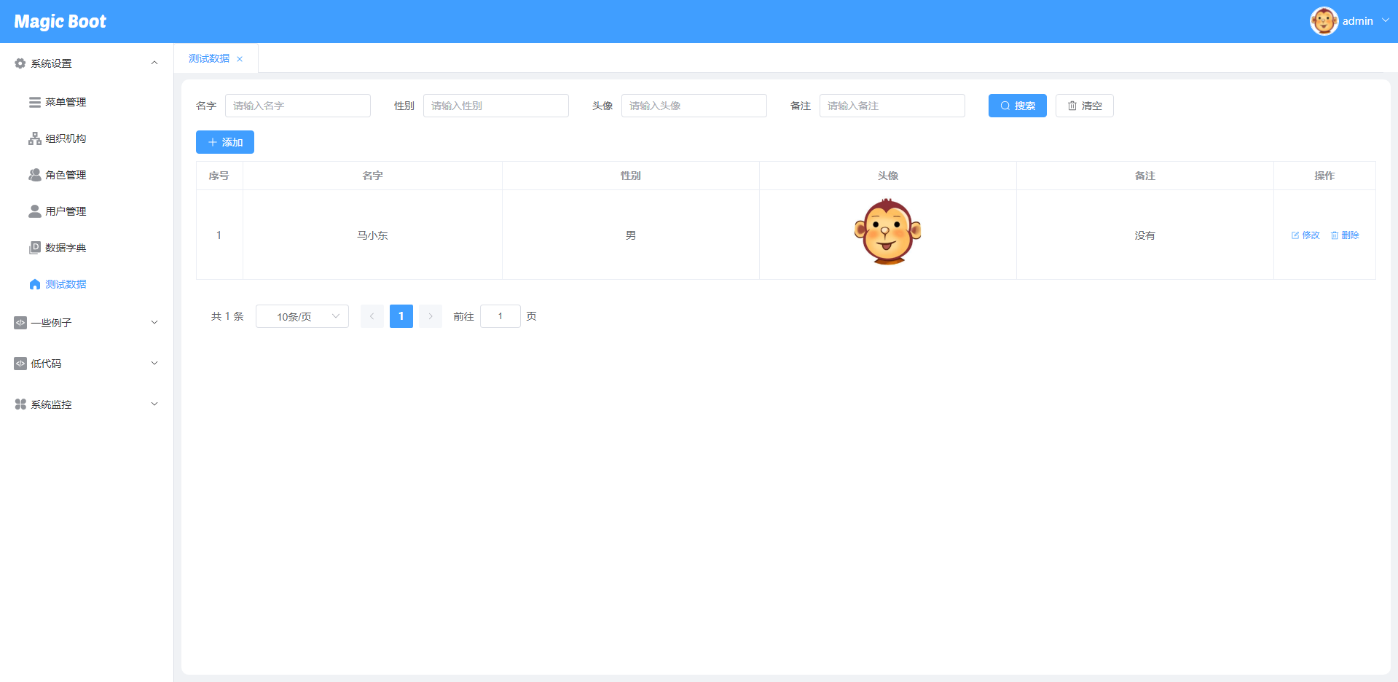Close the 测试数据 tab
1398x682 pixels.
[240, 59]
